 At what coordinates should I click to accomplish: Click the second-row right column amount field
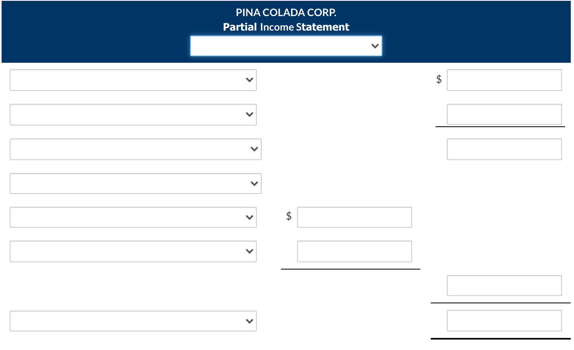[504, 114]
